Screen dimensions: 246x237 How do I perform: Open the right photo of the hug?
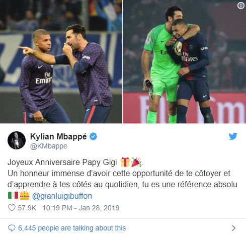coord(185,61)
